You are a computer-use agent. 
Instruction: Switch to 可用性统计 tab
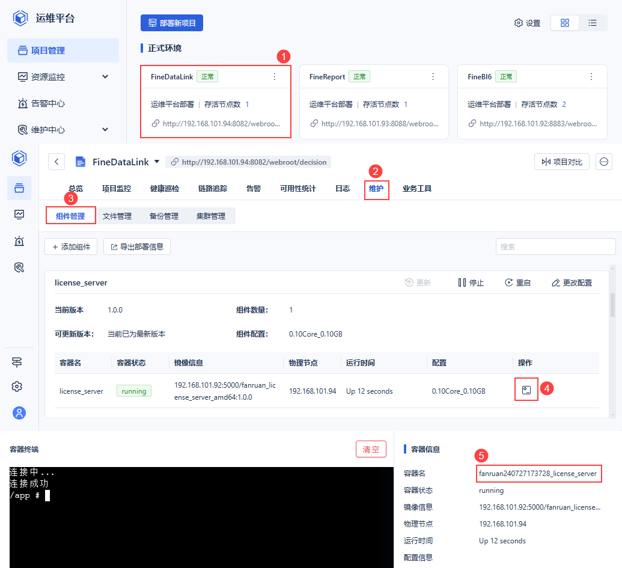pyautogui.click(x=298, y=189)
